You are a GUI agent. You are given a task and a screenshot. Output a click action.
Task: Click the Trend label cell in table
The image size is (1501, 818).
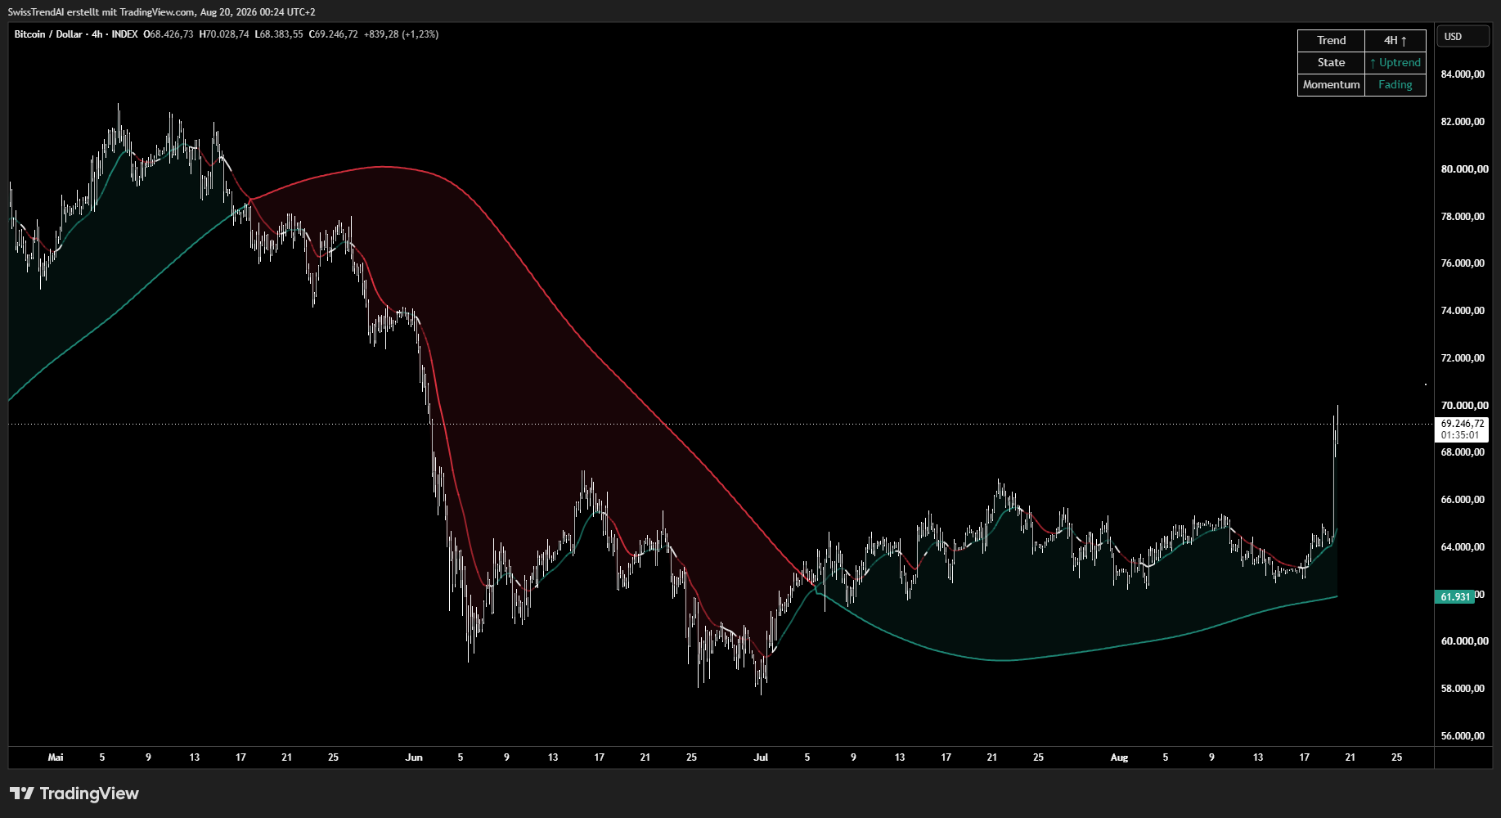click(1331, 41)
